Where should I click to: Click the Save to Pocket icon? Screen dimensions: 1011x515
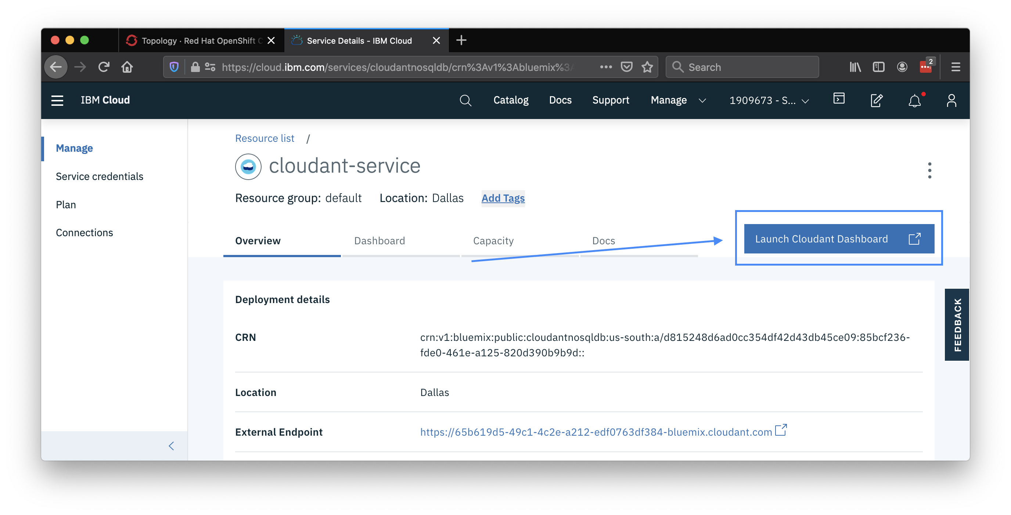[x=627, y=67]
